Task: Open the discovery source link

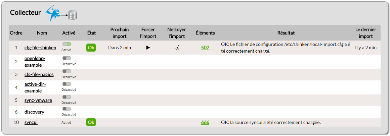Action: click(x=34, y=112)
